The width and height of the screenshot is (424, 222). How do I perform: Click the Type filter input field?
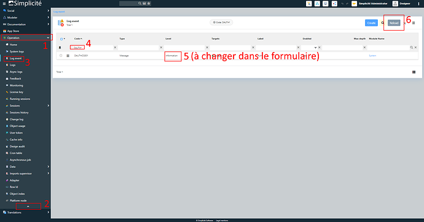click(138, 47)
